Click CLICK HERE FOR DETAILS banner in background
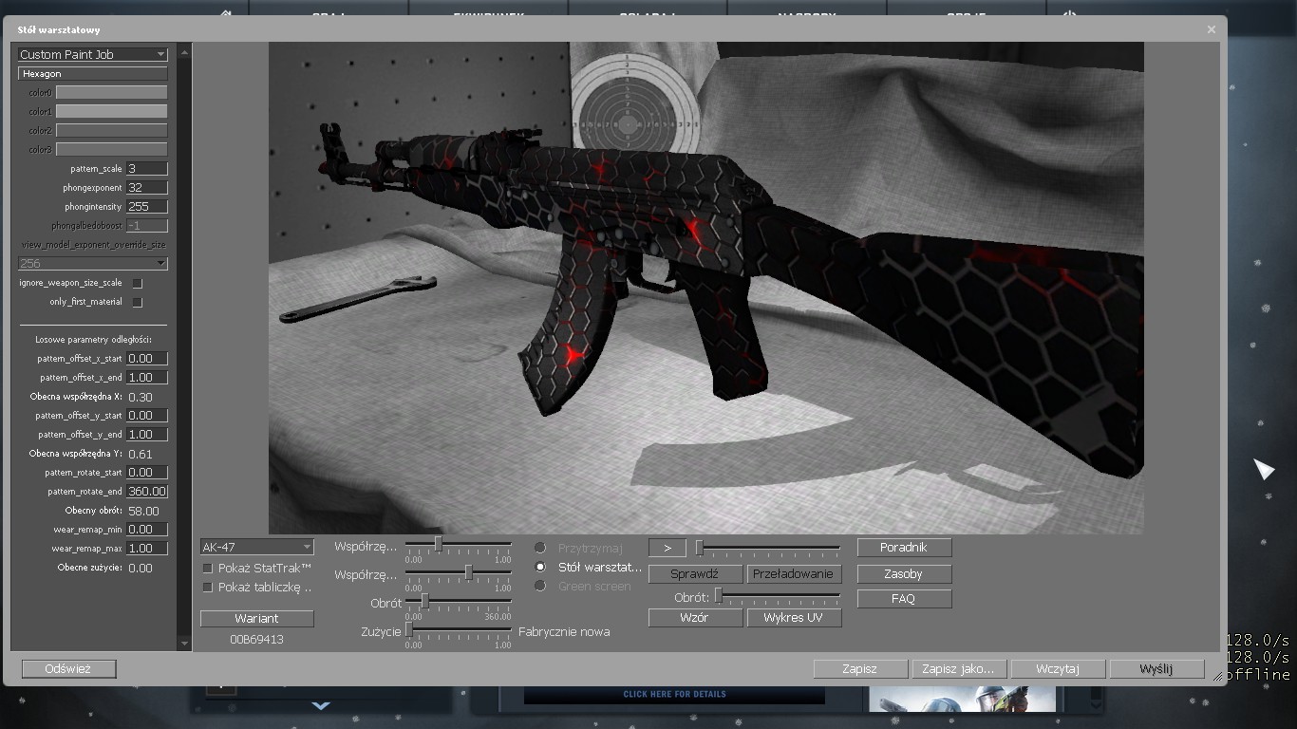 click(674, 694)
